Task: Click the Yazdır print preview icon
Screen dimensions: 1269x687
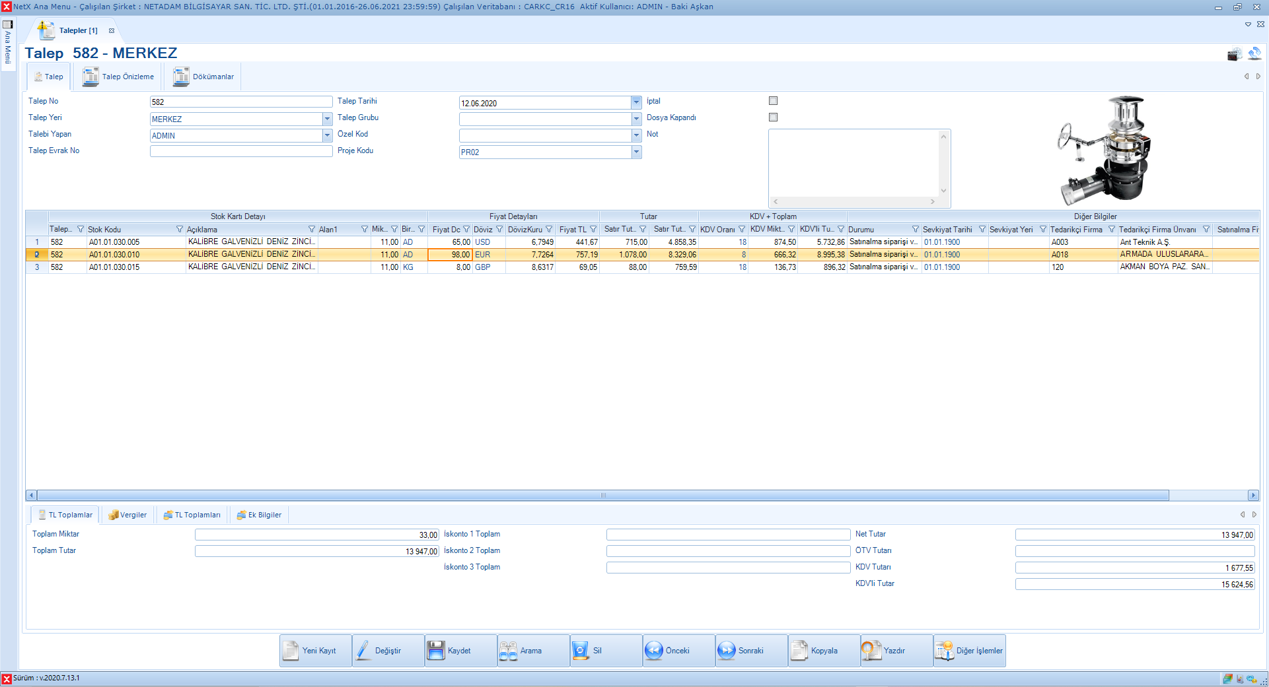Action: tap(871, 651)
